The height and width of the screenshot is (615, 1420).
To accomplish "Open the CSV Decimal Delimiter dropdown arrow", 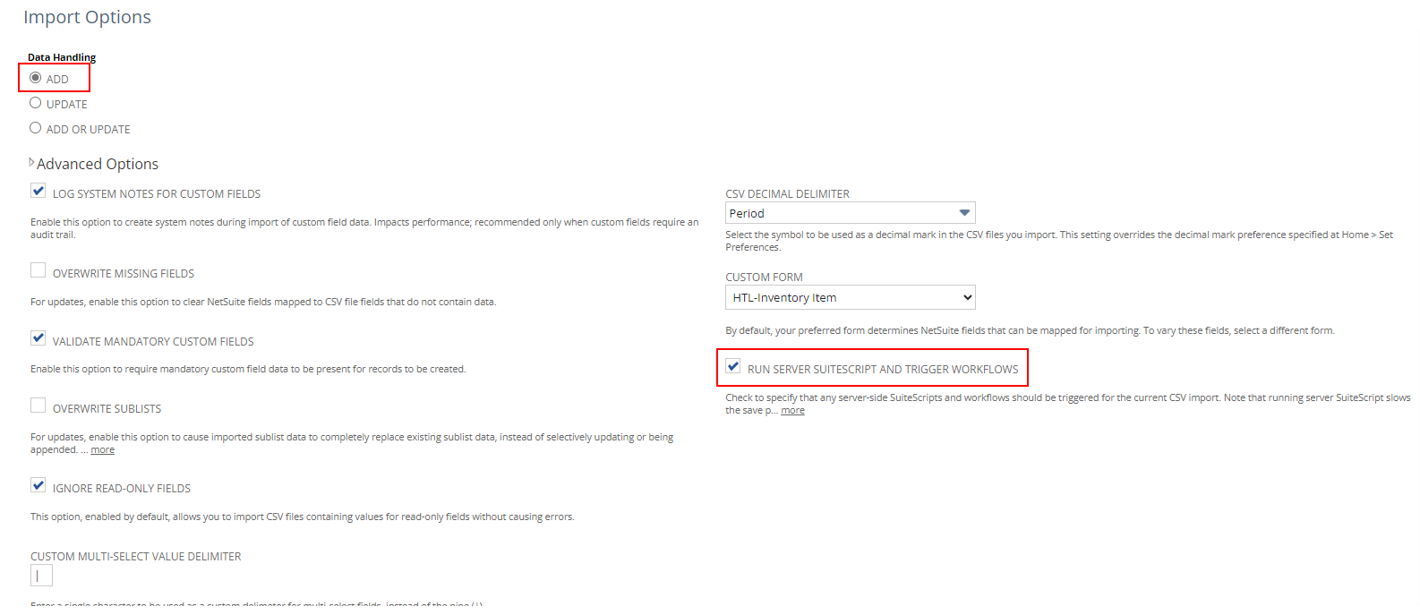I will pyautogui.click(x=964, y=213).
